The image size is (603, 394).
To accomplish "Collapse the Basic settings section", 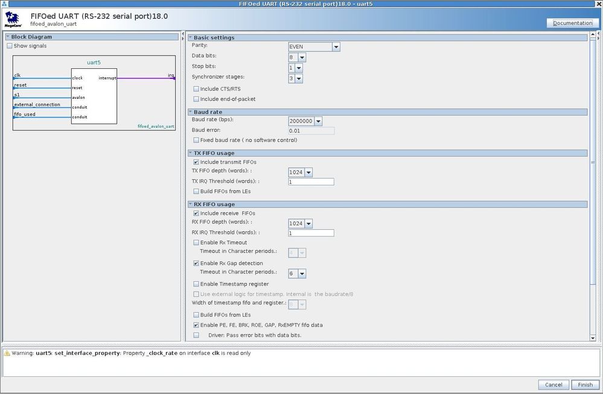I will (190, 37).
